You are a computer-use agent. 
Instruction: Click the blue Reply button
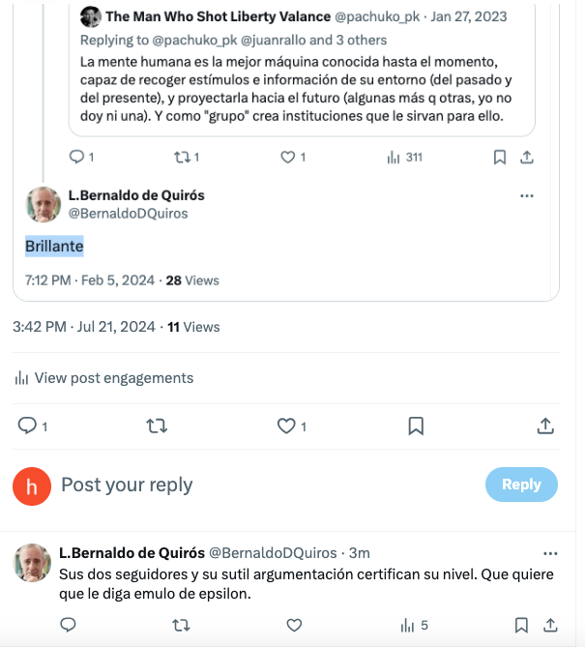521,485
